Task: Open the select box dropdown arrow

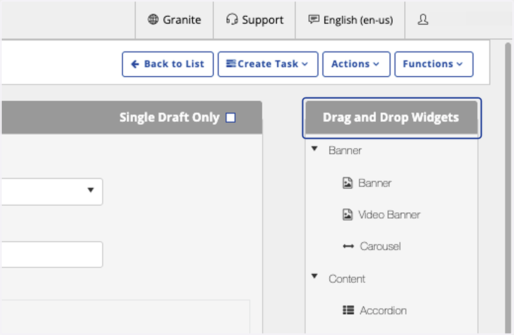Action: [90, 190]
